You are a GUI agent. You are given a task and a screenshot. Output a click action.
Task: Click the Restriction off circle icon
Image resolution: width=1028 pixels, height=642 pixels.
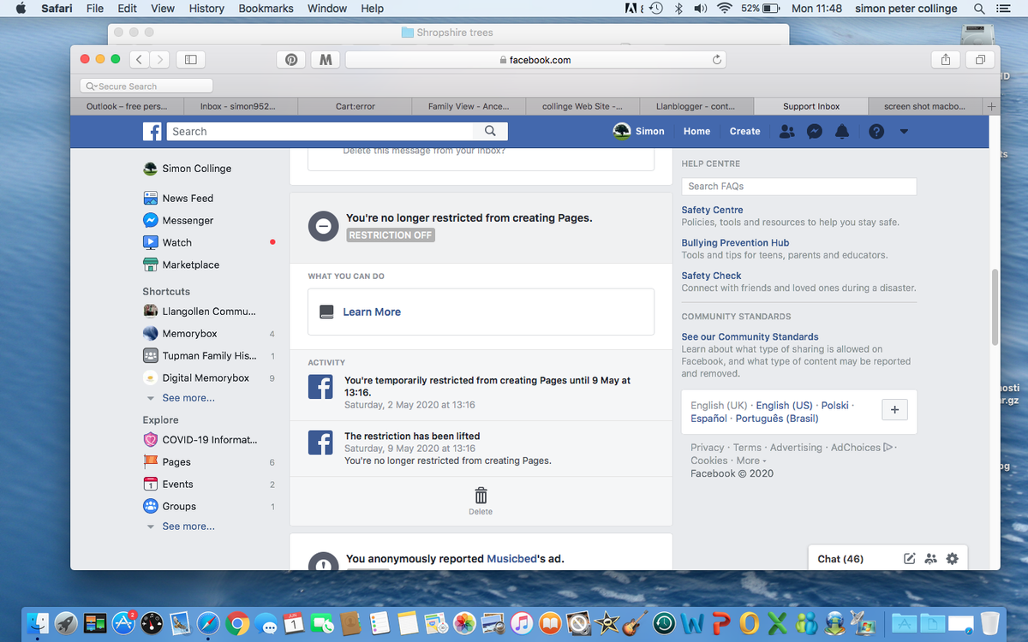(323, 226)
